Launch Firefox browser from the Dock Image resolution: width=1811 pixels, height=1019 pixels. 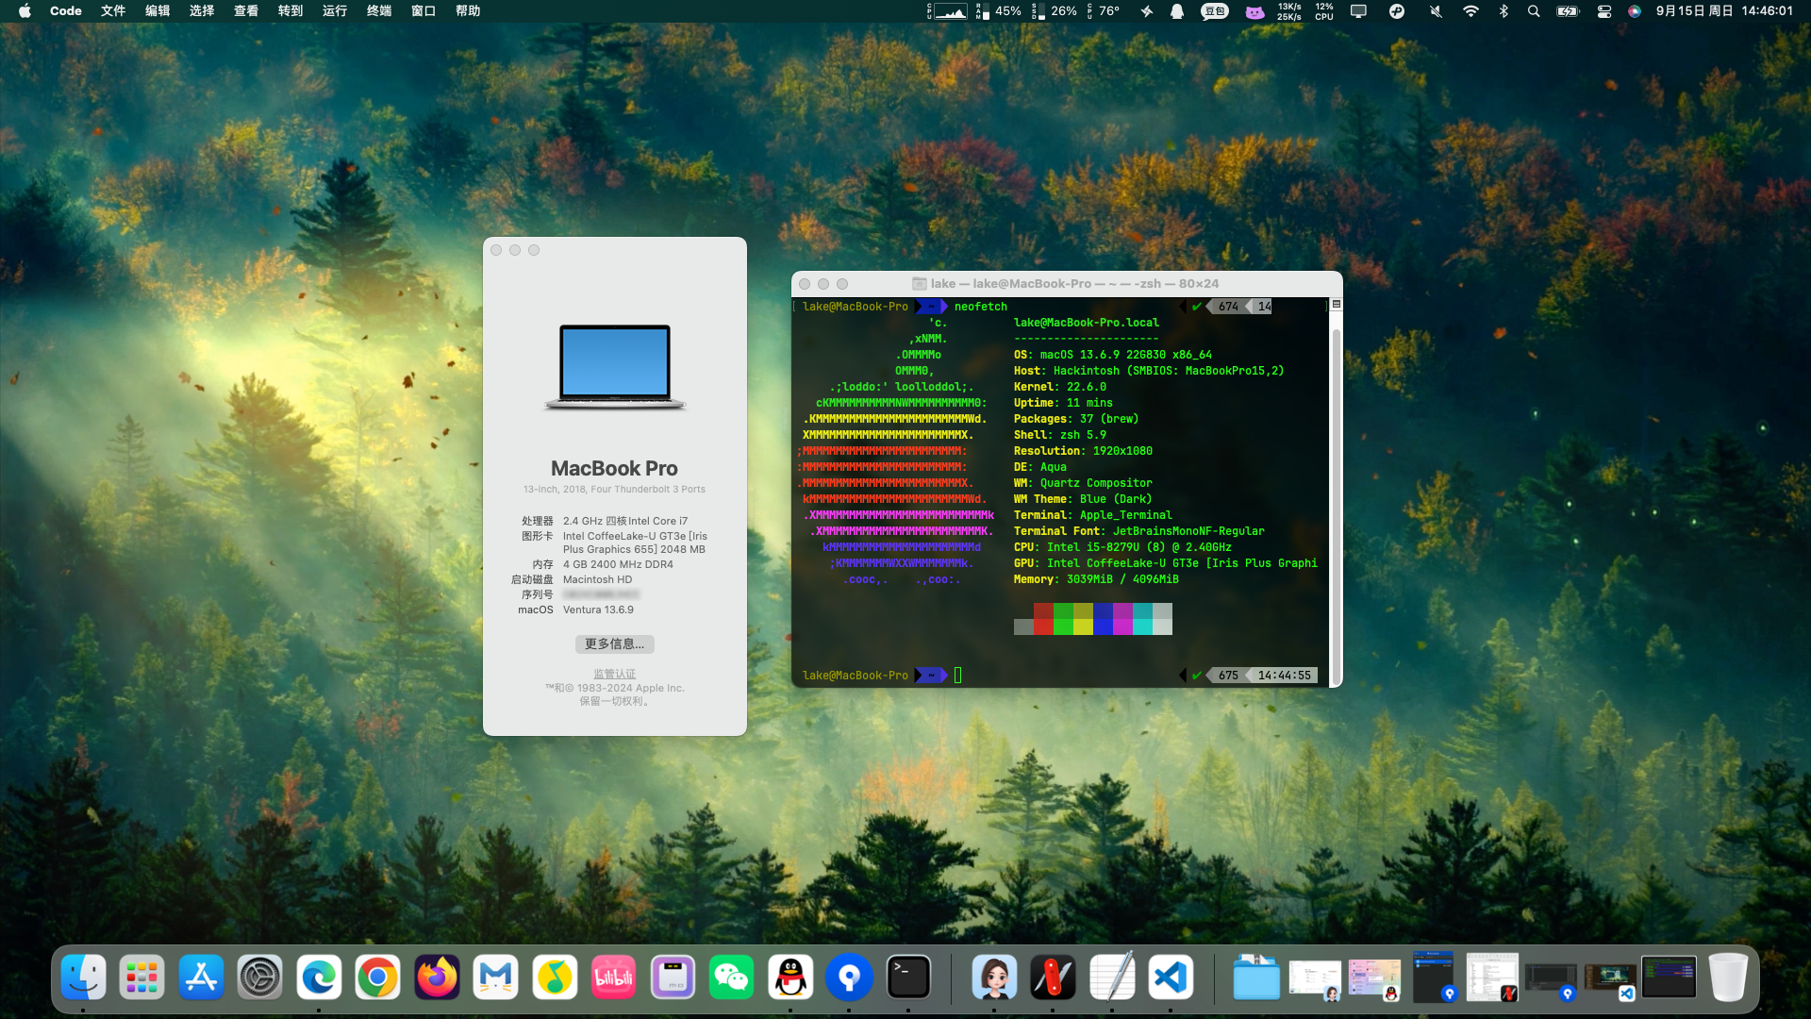click(437, 978)
